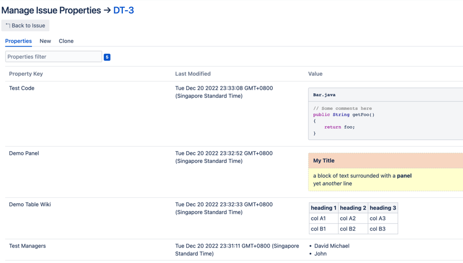
Task: Click the yellow panel body text
Action: pos(362,179)
